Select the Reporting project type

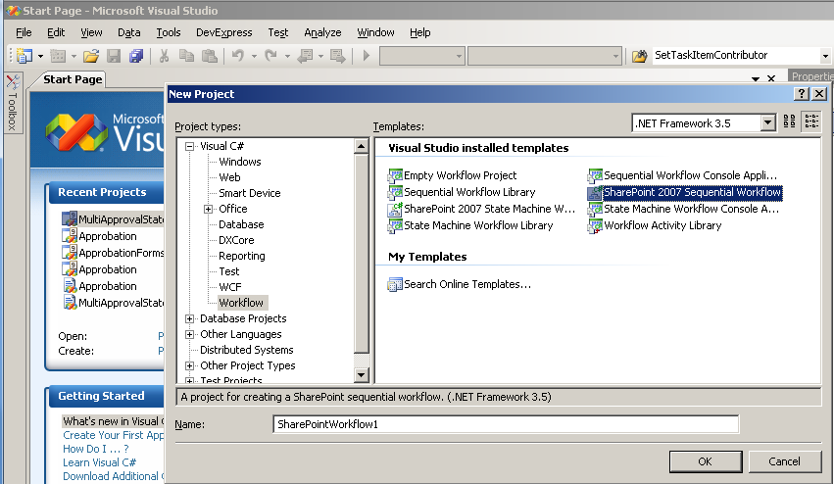[241, 256]
